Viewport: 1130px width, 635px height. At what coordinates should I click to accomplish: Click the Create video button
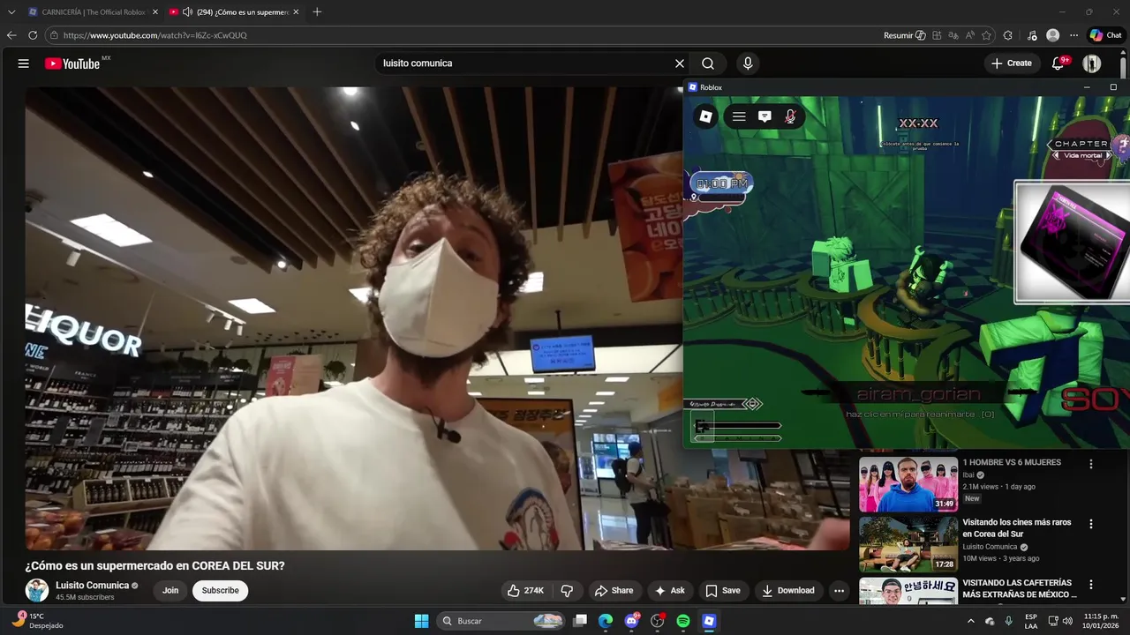[x=1011, y=63]
